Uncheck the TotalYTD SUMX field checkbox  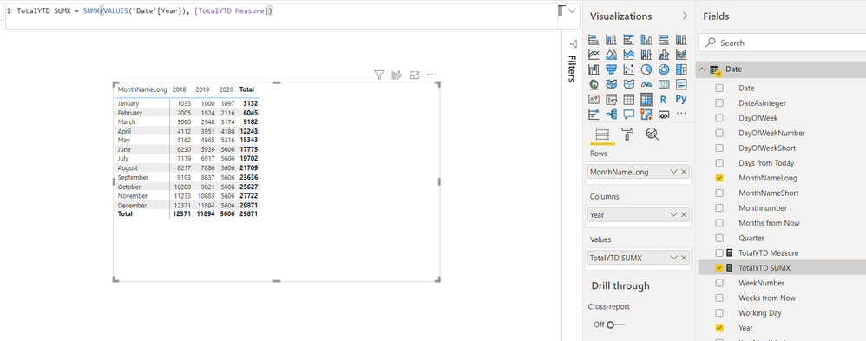point(719,268)
